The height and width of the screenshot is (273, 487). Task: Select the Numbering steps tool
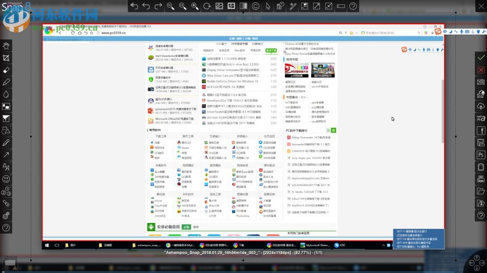pos(6,191)
